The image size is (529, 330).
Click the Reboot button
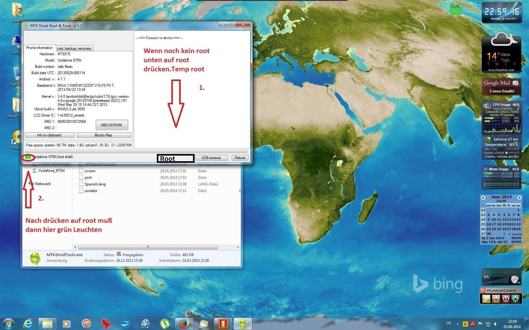(x=240, y=158)
